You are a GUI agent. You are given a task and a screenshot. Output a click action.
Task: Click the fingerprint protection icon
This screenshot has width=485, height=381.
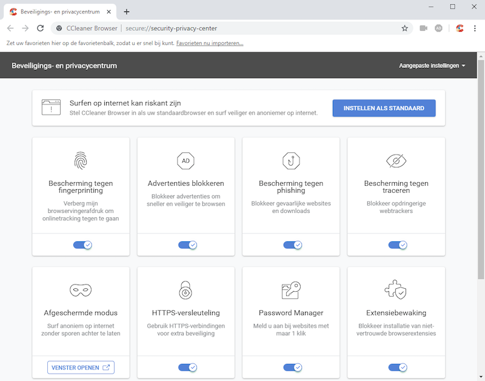[x=81, y=161]
